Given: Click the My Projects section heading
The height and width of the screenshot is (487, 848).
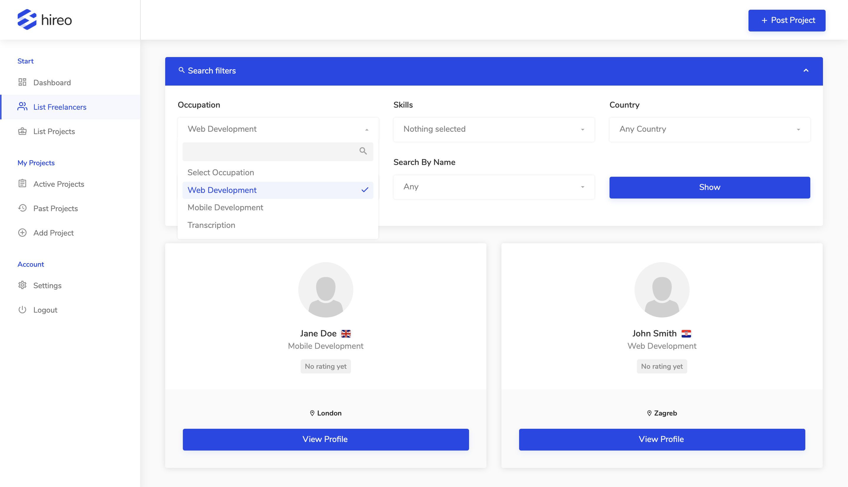Looking at the screenshot, I should point(36,163).
